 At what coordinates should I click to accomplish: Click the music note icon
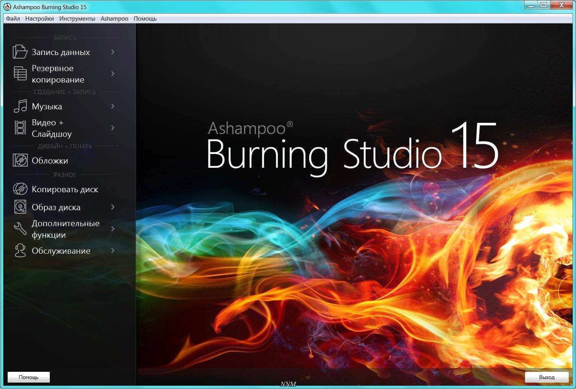pyautogui.click(x=20, y=106)
